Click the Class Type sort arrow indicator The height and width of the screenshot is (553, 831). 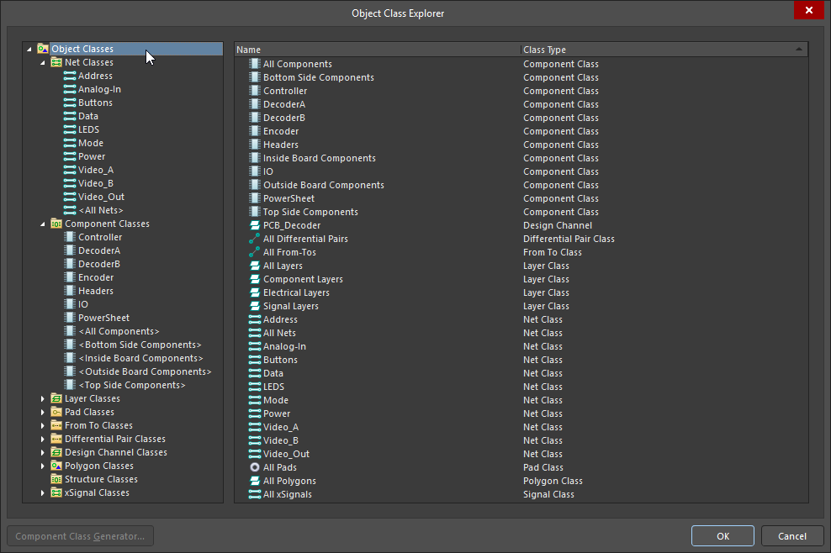(x=799, y=50)
